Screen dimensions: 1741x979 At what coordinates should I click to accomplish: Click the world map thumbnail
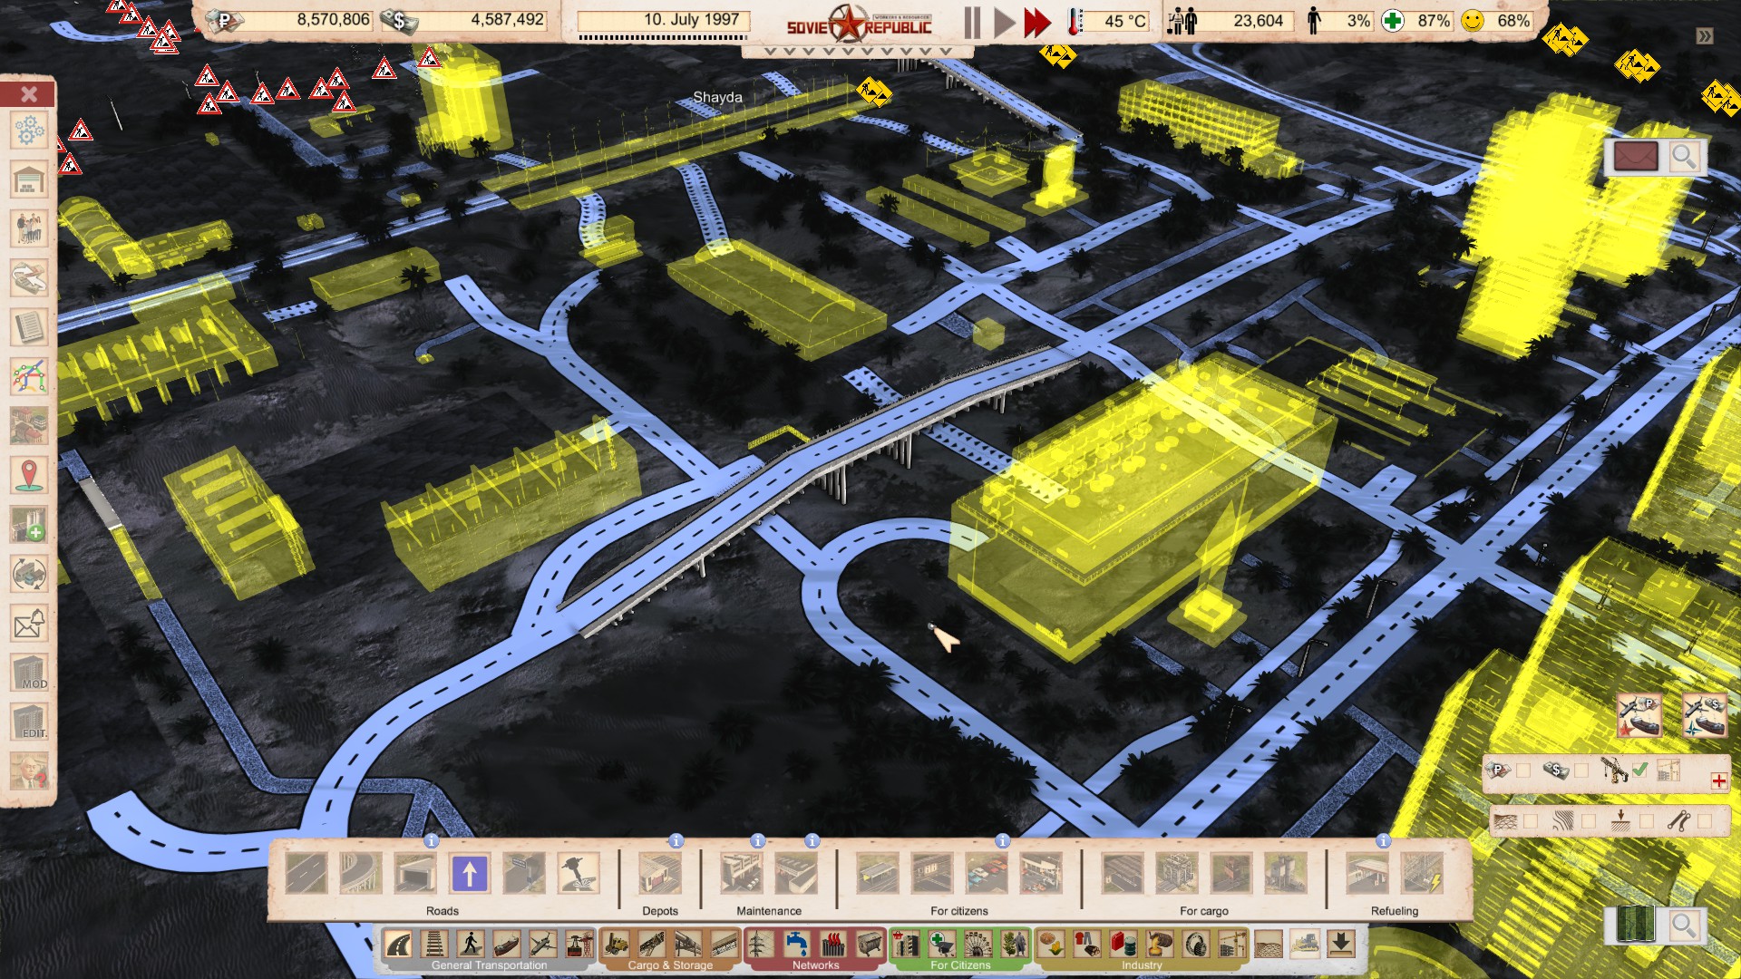point(1637,925)
